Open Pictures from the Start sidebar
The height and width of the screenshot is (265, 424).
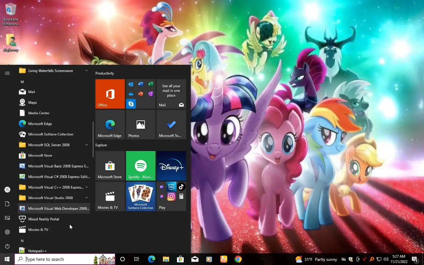pyautogui.click(x=7, y=218)
